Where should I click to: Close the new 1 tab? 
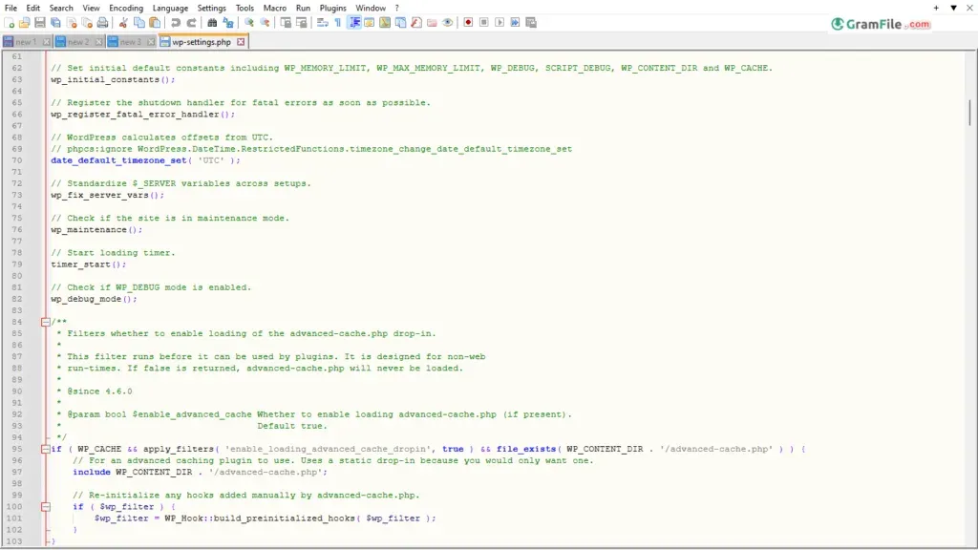pyautogui.click(x=46, y=42)
